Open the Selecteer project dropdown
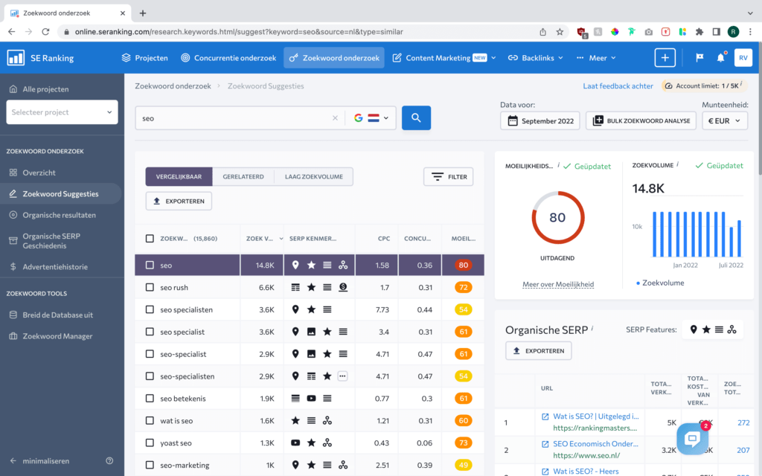762x476 pixels. tap(60, 112)
